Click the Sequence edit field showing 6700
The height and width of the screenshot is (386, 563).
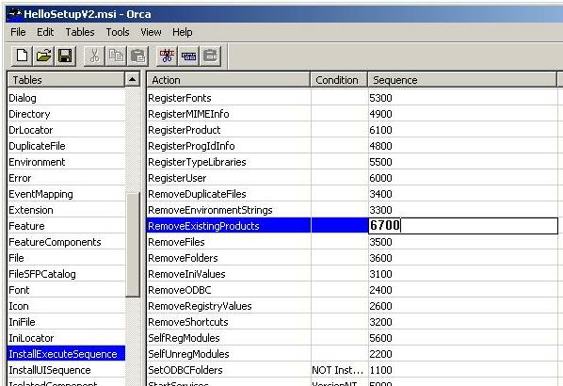(x=463, y=226)
